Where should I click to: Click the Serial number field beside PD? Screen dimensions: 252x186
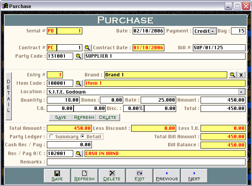point(69,31)
